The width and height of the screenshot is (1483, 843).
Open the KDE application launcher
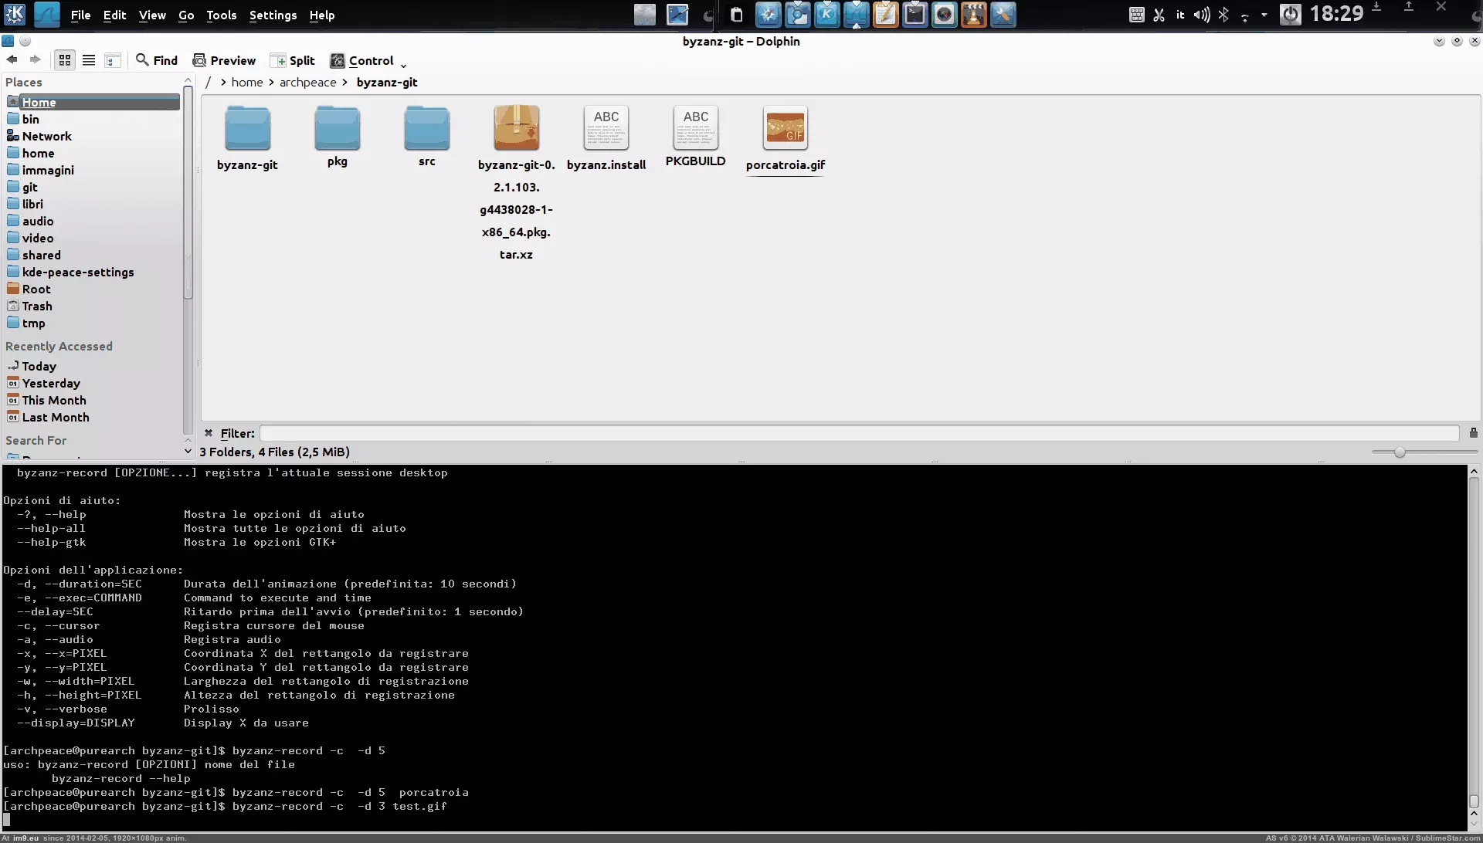15,14
